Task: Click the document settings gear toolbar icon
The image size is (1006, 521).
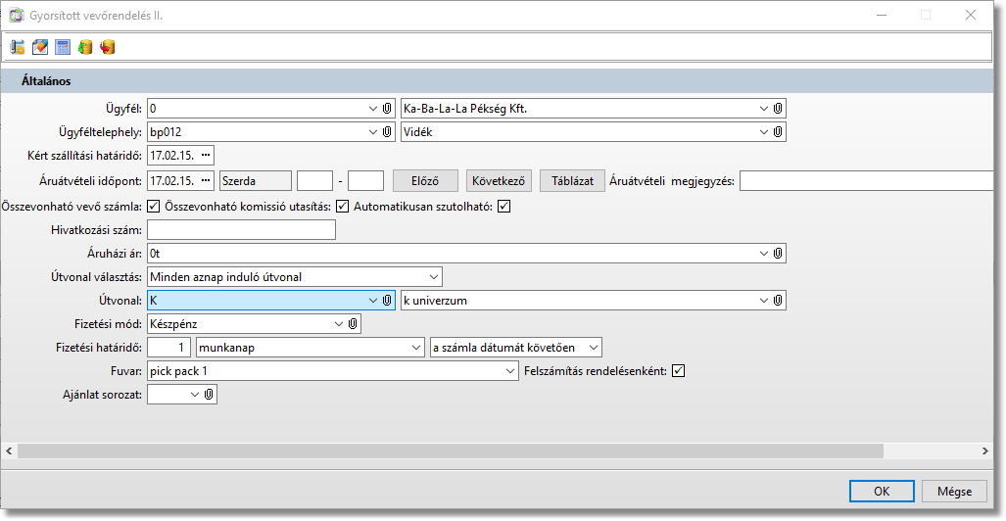Action: 18,47
